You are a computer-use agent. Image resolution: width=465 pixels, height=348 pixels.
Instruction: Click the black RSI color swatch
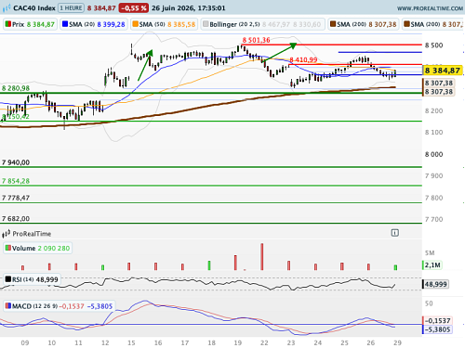click(x=8, y=279)
